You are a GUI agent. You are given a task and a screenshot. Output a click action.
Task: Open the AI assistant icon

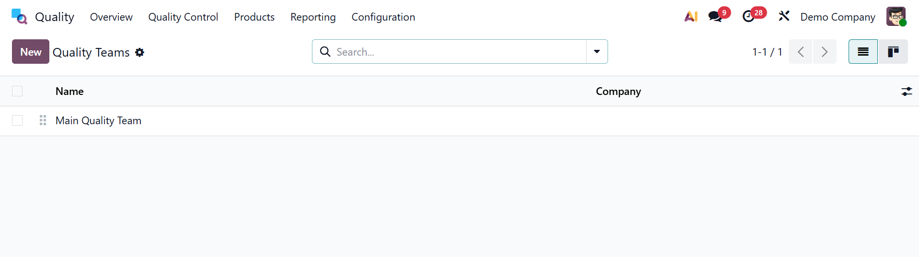pyautogui.click(x=690, y=17)
